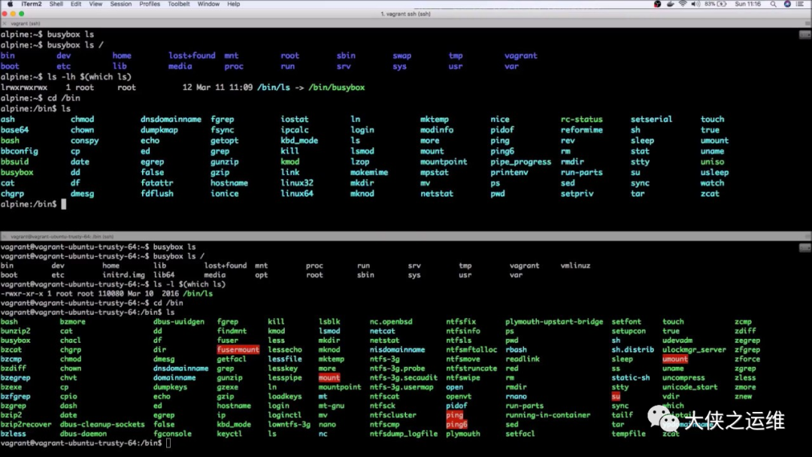Open the Edit menu
This screenshot has height=457, width=812.
[x=76, y=4]
